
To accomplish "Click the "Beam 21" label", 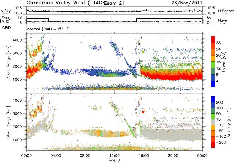I will click(x=114, y=3).
